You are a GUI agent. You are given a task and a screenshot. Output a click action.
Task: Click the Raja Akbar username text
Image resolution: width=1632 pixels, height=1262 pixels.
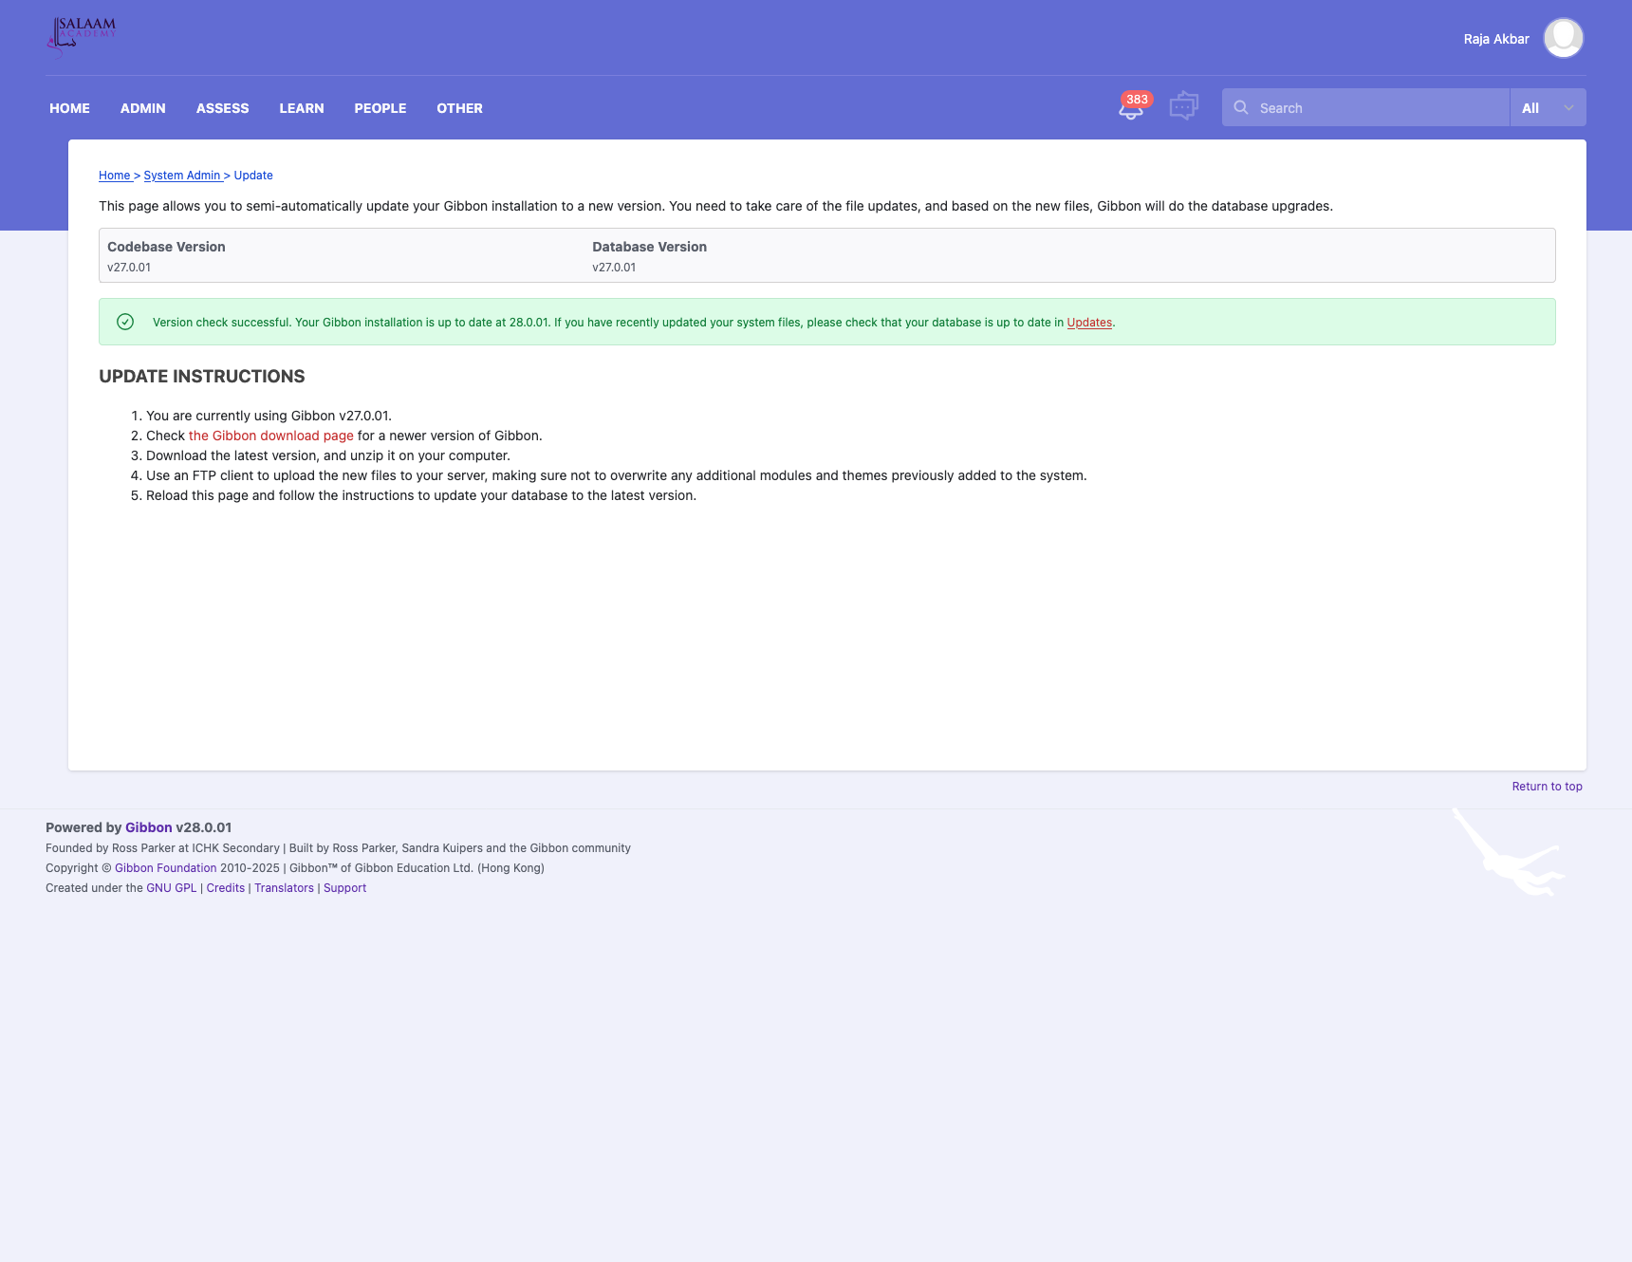click(x=1496, y=39)
